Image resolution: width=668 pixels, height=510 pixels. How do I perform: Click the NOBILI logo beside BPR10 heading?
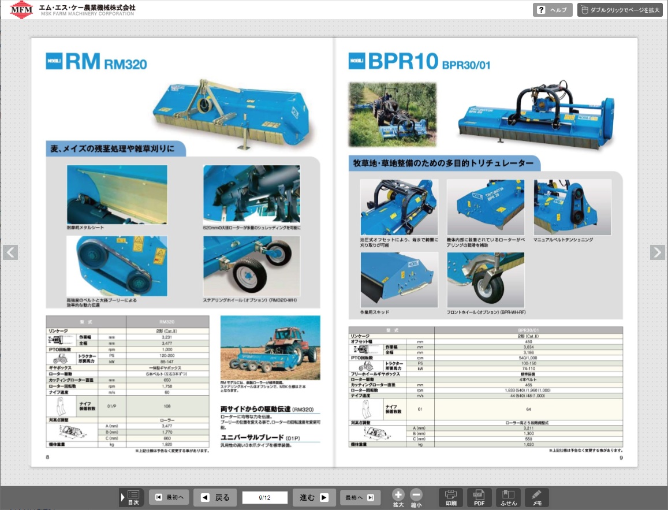click(x=357, y=61)
